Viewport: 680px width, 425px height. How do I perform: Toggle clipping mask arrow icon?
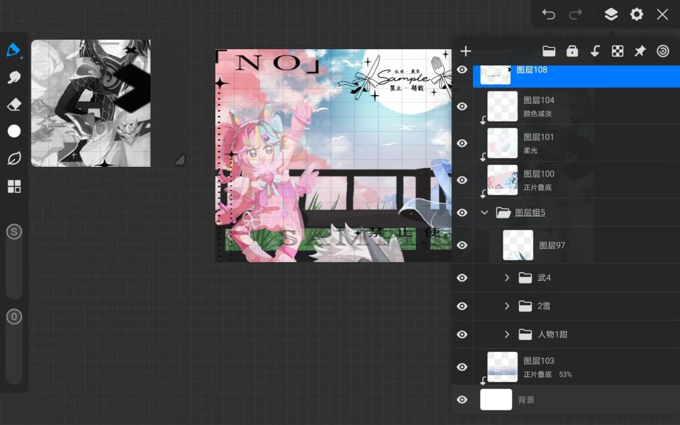tap(595, 51)
